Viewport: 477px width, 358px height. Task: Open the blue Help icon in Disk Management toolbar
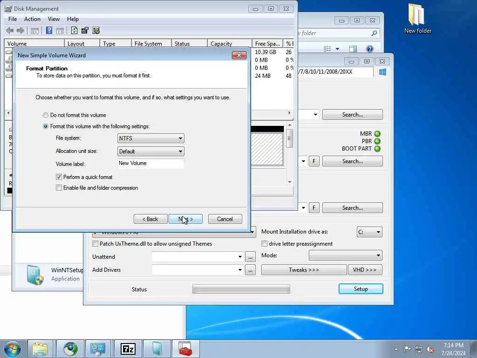(x=49, y=30)
